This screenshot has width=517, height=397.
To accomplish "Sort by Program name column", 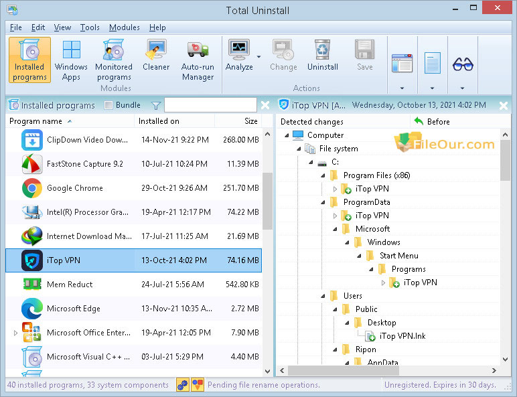I will pos(70,121).
